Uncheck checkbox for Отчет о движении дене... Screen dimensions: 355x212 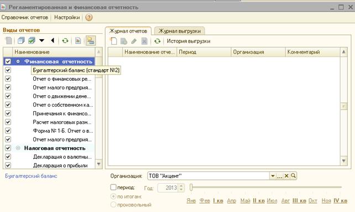(x=8, y=96)
